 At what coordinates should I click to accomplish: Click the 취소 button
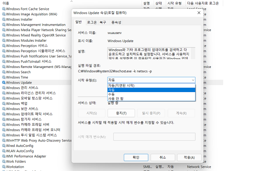point(163,157)
